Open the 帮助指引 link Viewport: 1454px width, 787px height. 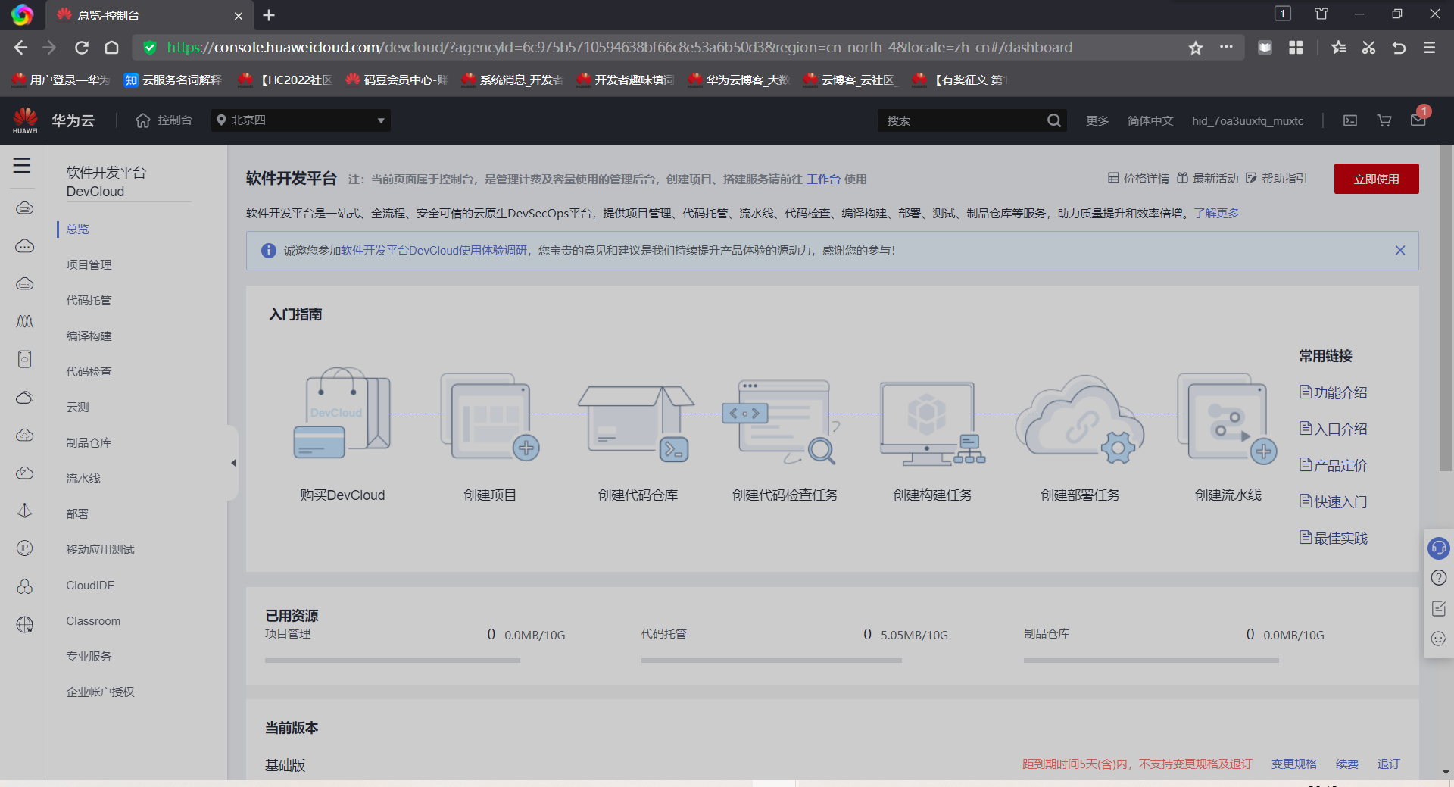pos(1276,179)
